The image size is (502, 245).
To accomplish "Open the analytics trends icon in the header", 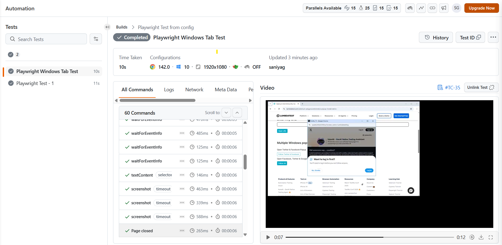I will point(421,8).
